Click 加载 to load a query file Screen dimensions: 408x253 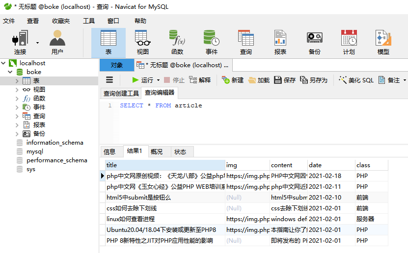[259, 80]
